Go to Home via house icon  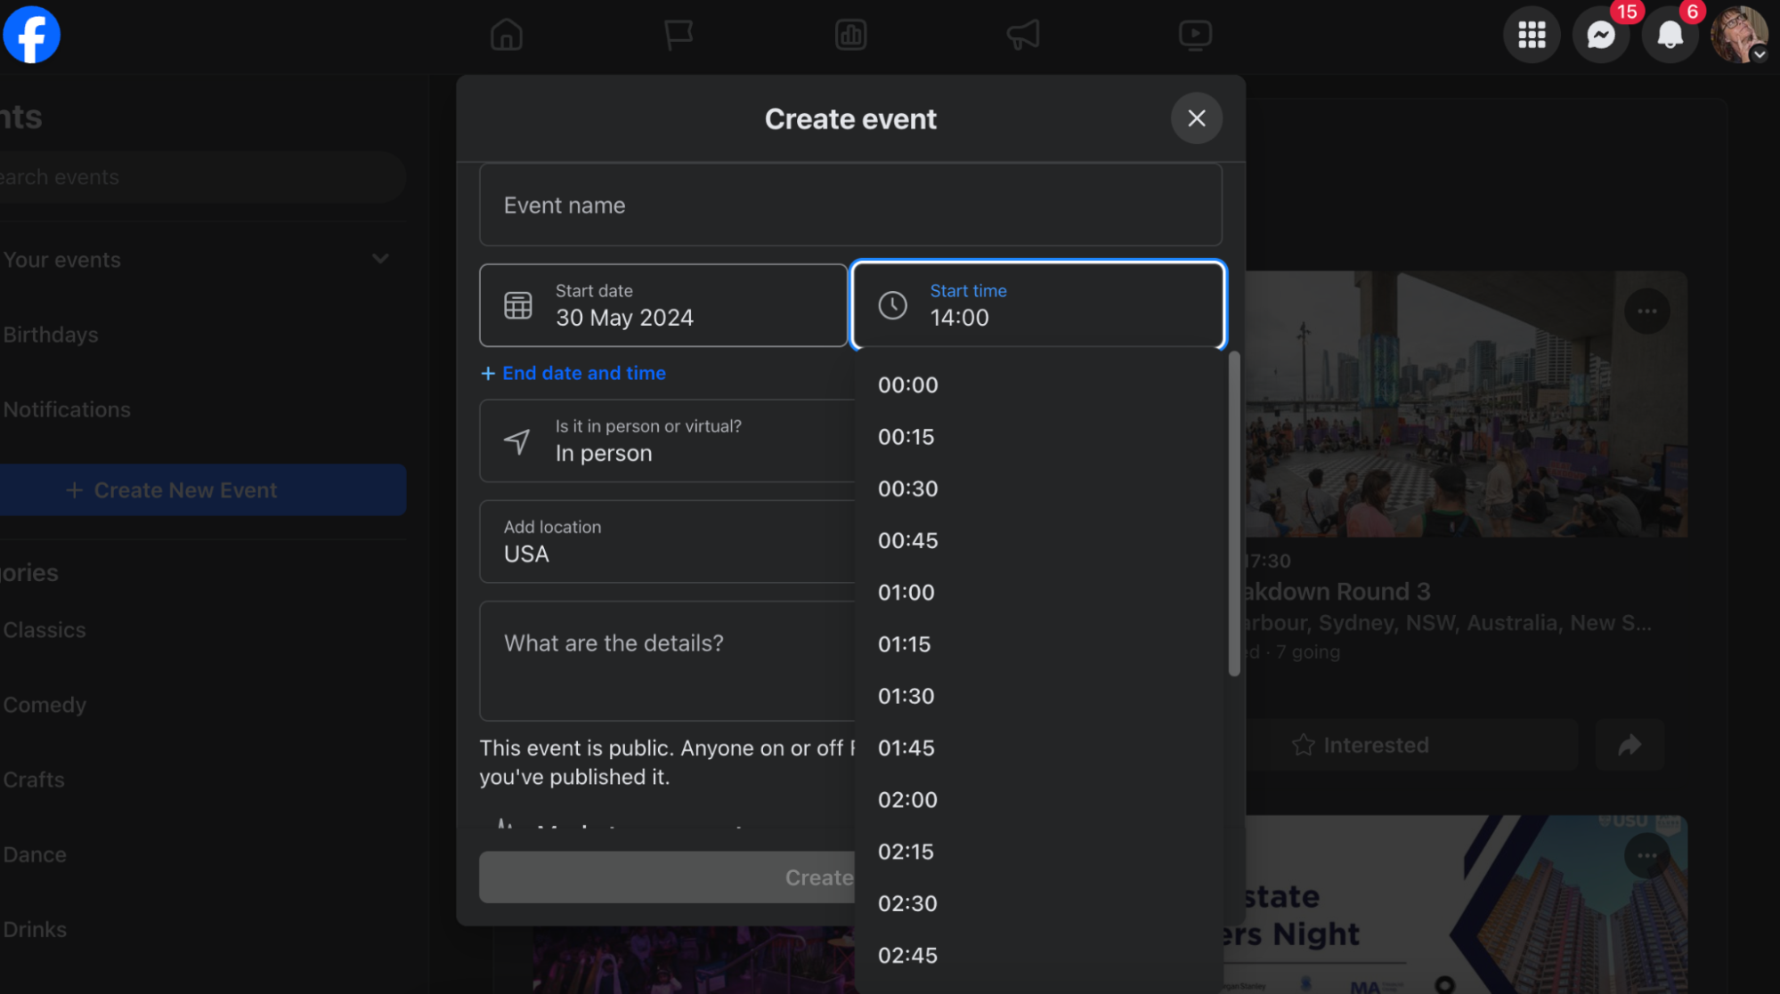tap(506, 35)
